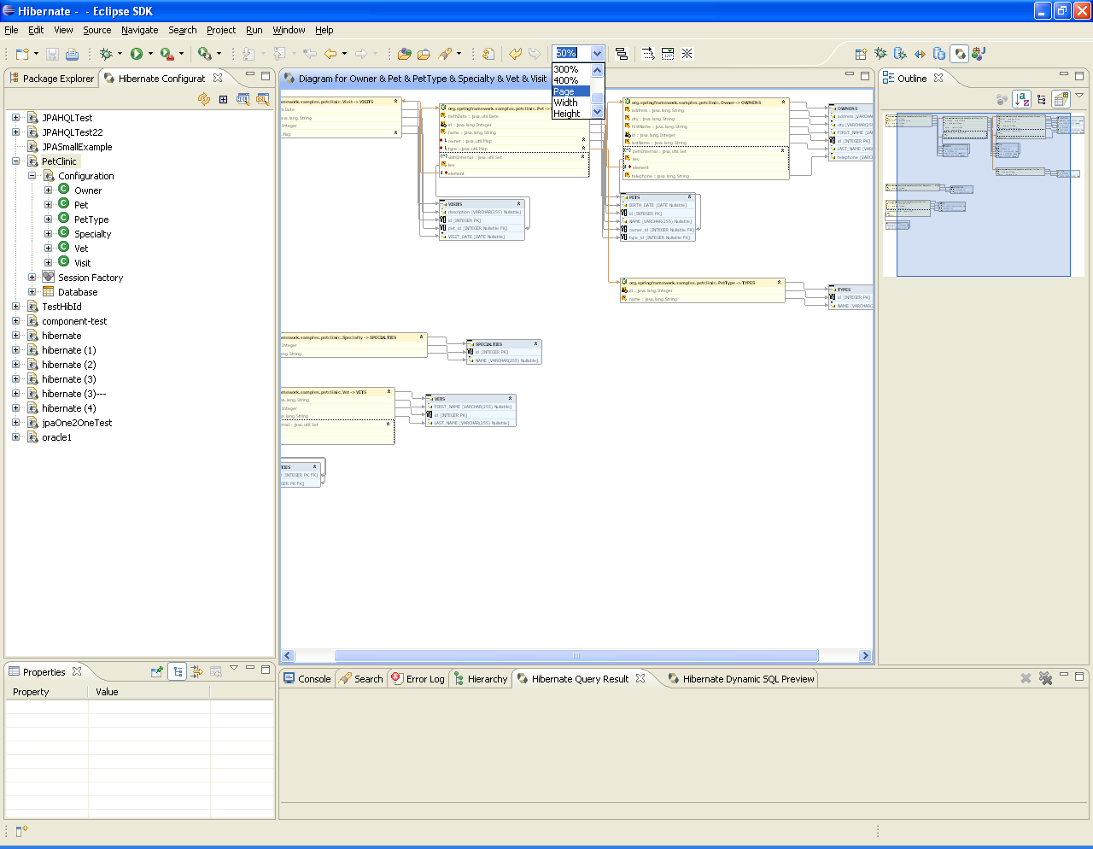The height and width of the screenshot is (849, 1093).
Task: Switch to the Hibernate perspective icon
Action: 960,54
